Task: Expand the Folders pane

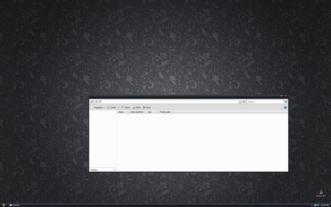Action: click(103, 170)
